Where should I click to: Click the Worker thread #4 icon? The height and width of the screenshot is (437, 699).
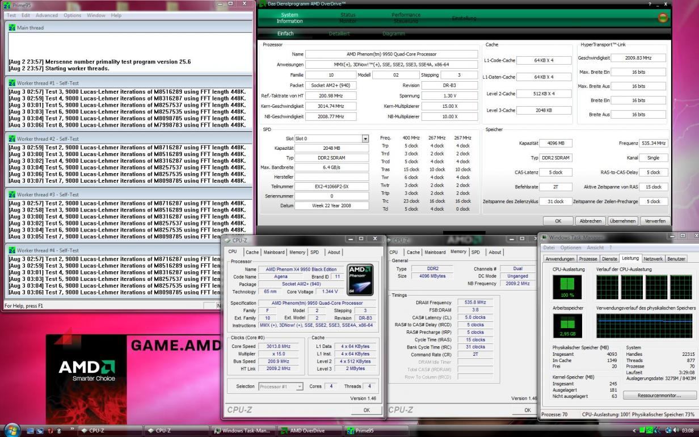[12, 250]
